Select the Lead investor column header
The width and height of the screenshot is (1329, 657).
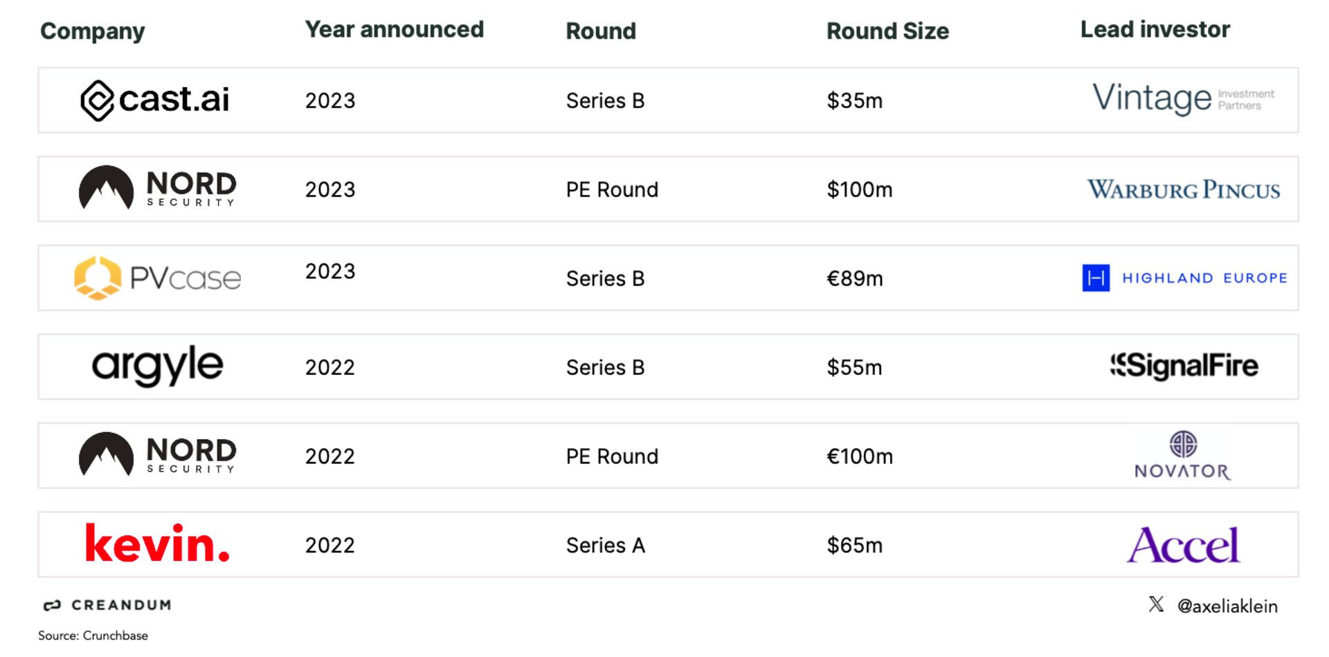1155,30
